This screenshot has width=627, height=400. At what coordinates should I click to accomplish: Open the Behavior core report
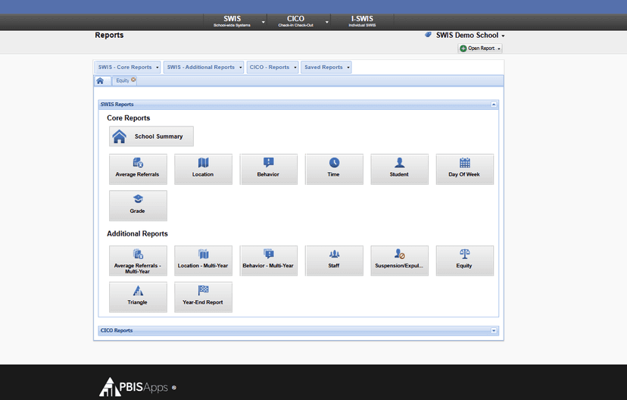(x=268, y=169)
